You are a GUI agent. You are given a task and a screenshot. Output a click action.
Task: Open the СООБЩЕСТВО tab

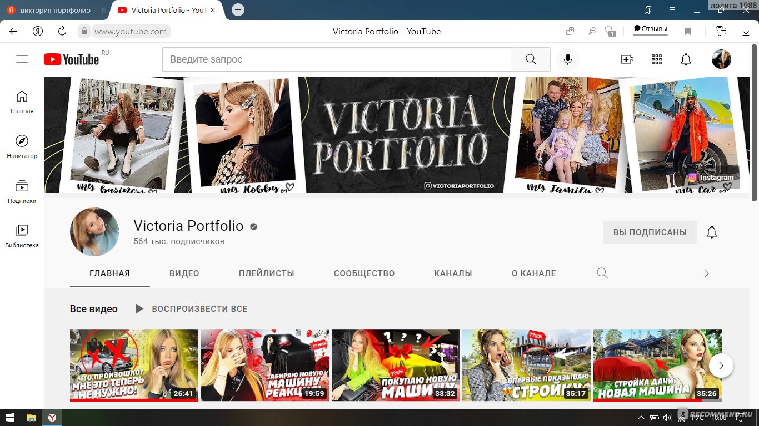pos(364,273)
